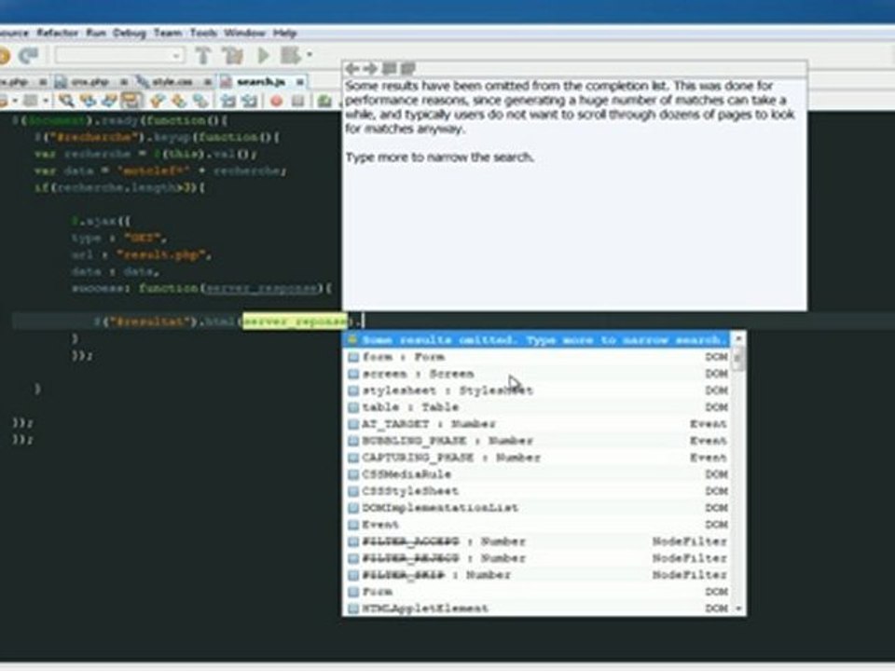Select 'Some results omitted' completion row
Screen dimensions: 895x671
(537, 340)
